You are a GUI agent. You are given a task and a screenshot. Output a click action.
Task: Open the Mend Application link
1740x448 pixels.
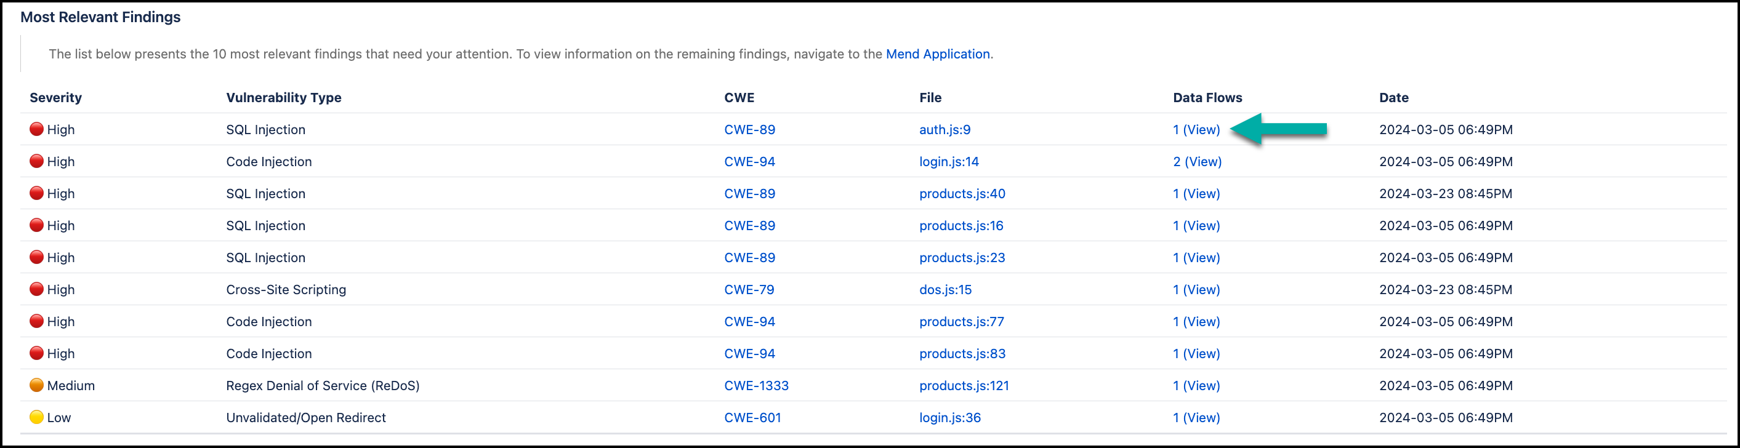937,54
